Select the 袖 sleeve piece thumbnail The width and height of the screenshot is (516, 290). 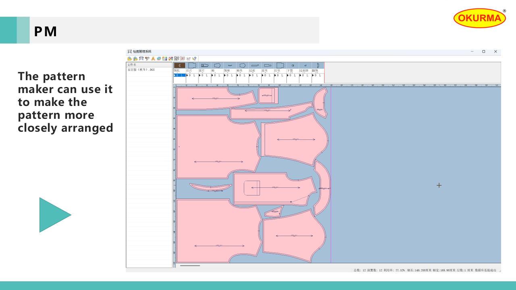coord(217,65)
